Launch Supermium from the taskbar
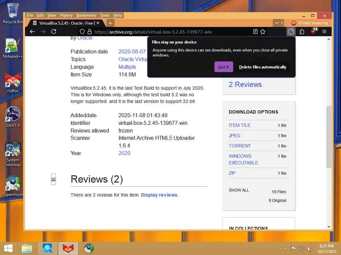The width and height of the screenshot is (341, 255). click(89, 248)
